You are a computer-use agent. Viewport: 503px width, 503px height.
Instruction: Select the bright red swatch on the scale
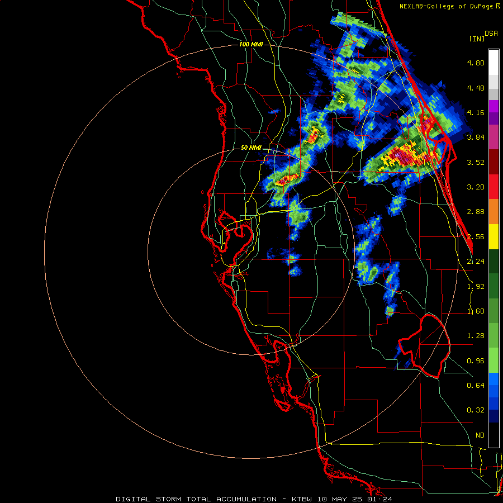[493, 187]
